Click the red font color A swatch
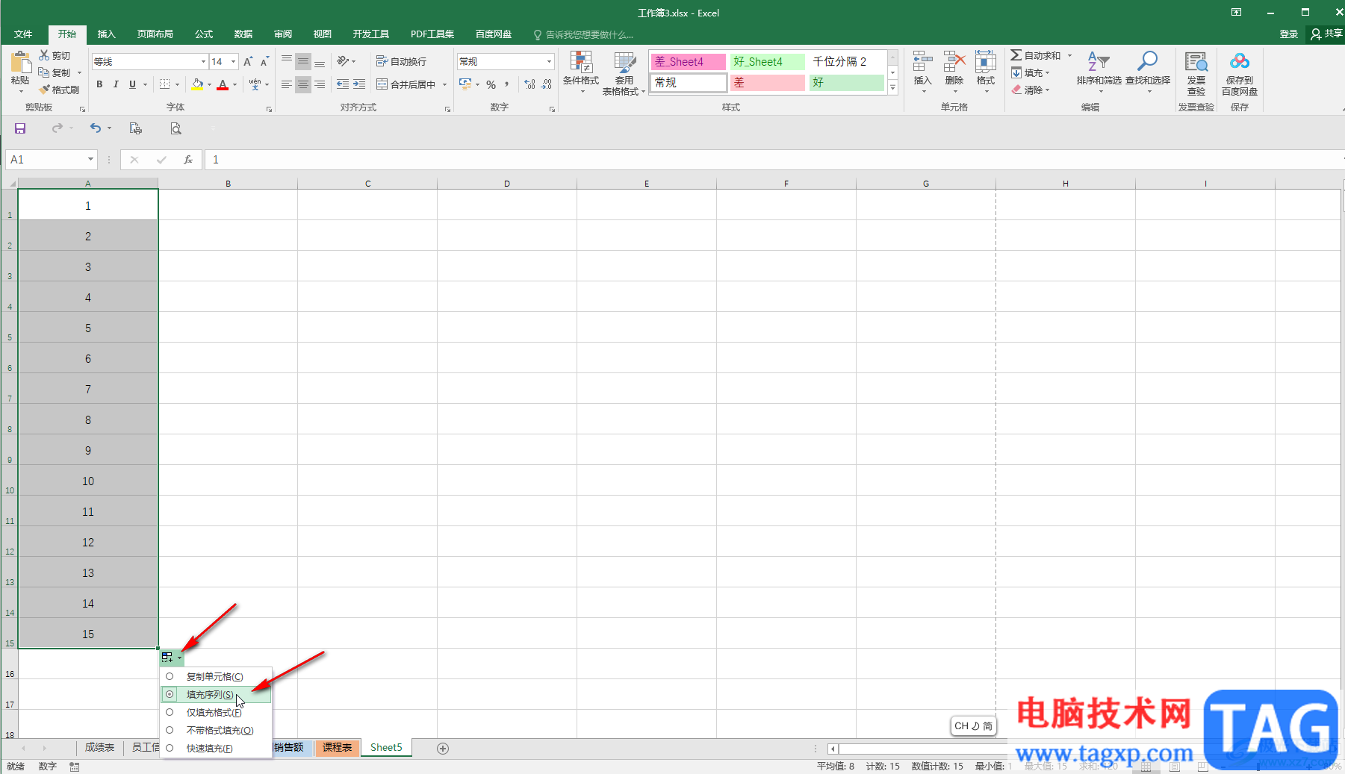The image size is (1345, 774). pos(223,84)
